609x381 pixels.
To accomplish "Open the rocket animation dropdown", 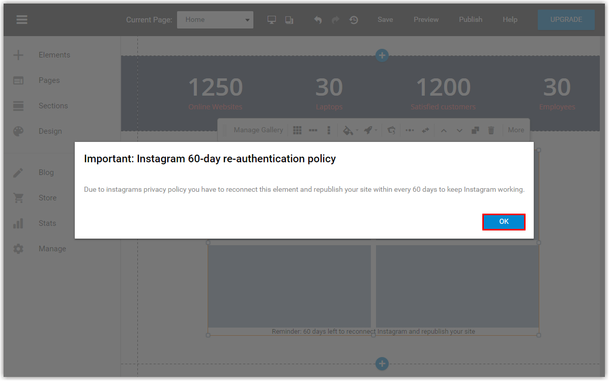I will [370, 130].
